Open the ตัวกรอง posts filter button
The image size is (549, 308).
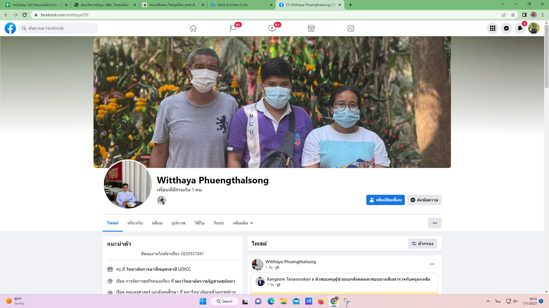click(x=422, y=244)
